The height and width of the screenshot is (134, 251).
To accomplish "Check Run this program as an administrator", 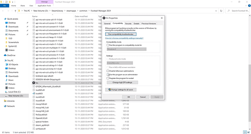I will [108, 75].
